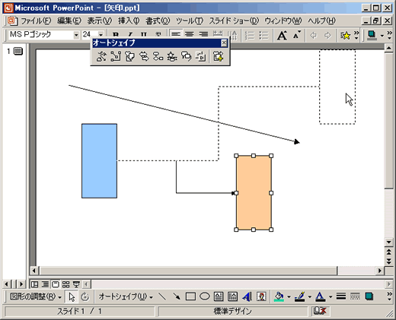Open Stars and Banners in AutoShapes palette
396x320 pixels.
tap(172, 56)
